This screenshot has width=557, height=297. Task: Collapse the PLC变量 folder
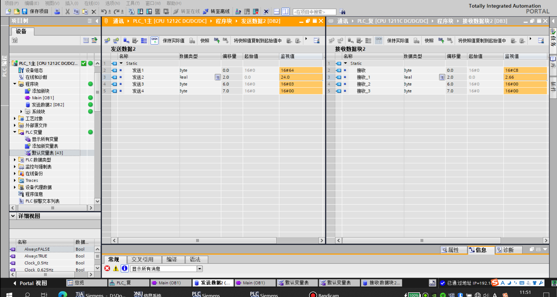[x=15, y=132]
